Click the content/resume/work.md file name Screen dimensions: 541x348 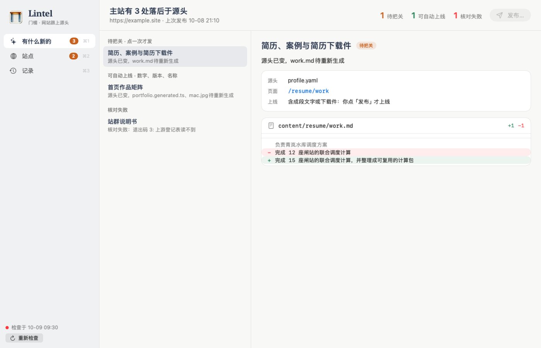316,126
